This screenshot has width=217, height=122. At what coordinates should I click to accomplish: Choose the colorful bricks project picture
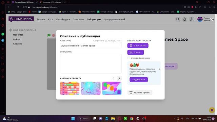(70, 88)
